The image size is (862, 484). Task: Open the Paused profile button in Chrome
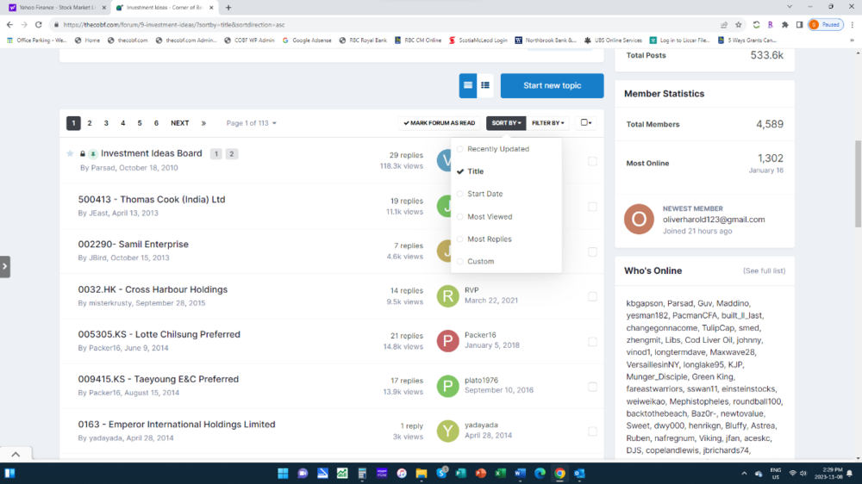tap(826, 25)
